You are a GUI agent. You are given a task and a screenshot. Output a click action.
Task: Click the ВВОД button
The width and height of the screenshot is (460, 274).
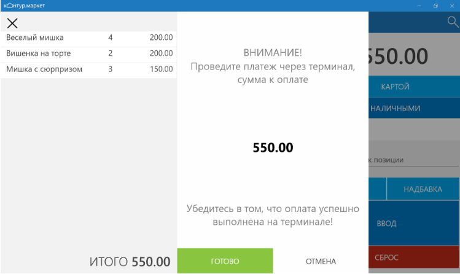[x=414, y=223]
